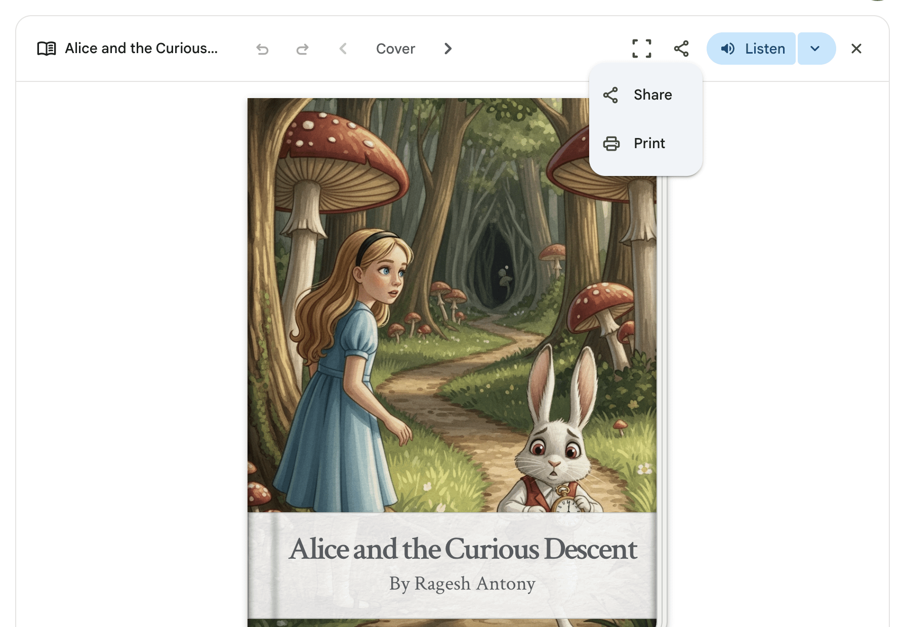
Task: Choose Print from the popup menu
Action: (x=646, y=144)
